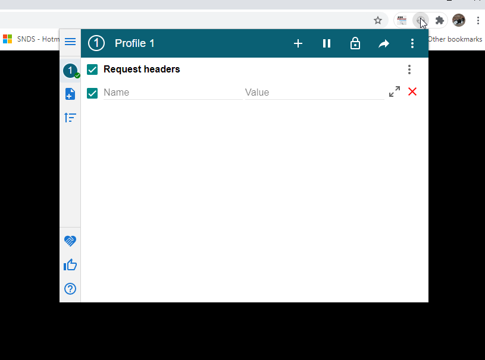
Task: Open the Chrome profile avatar
Action: coord(459,20)
